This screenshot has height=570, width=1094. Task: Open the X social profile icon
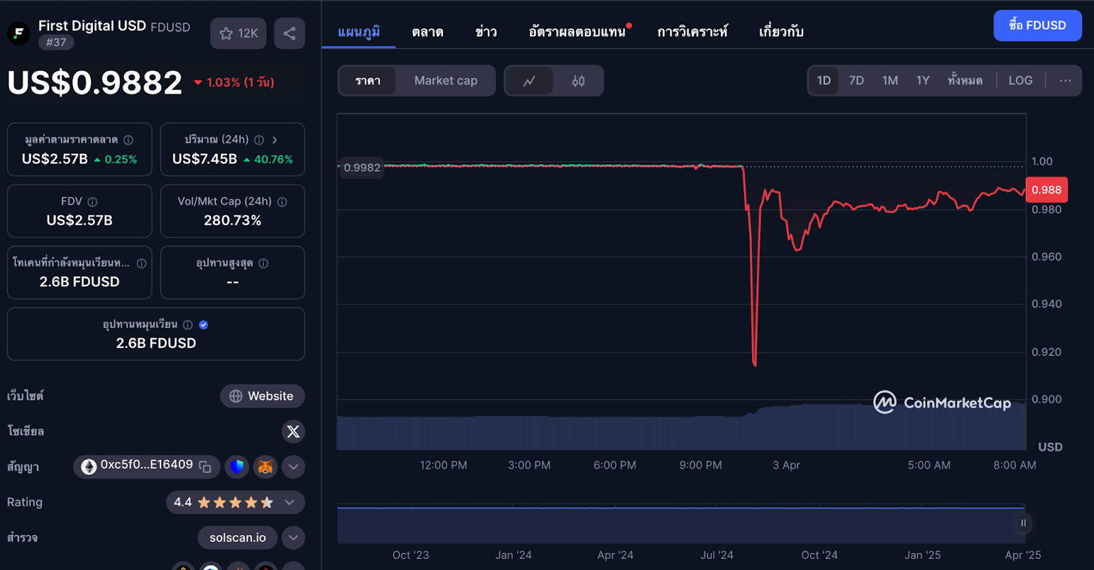pos(293,431)
